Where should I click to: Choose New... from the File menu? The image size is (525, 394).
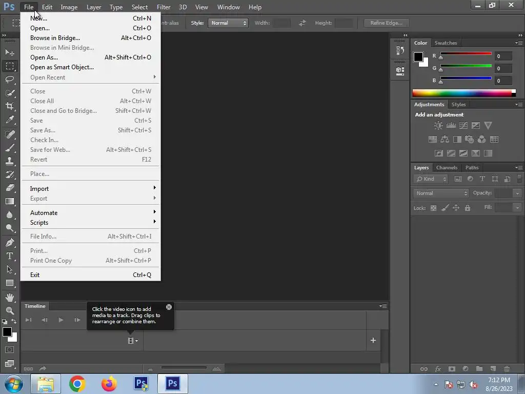click(x=90, y=18)
